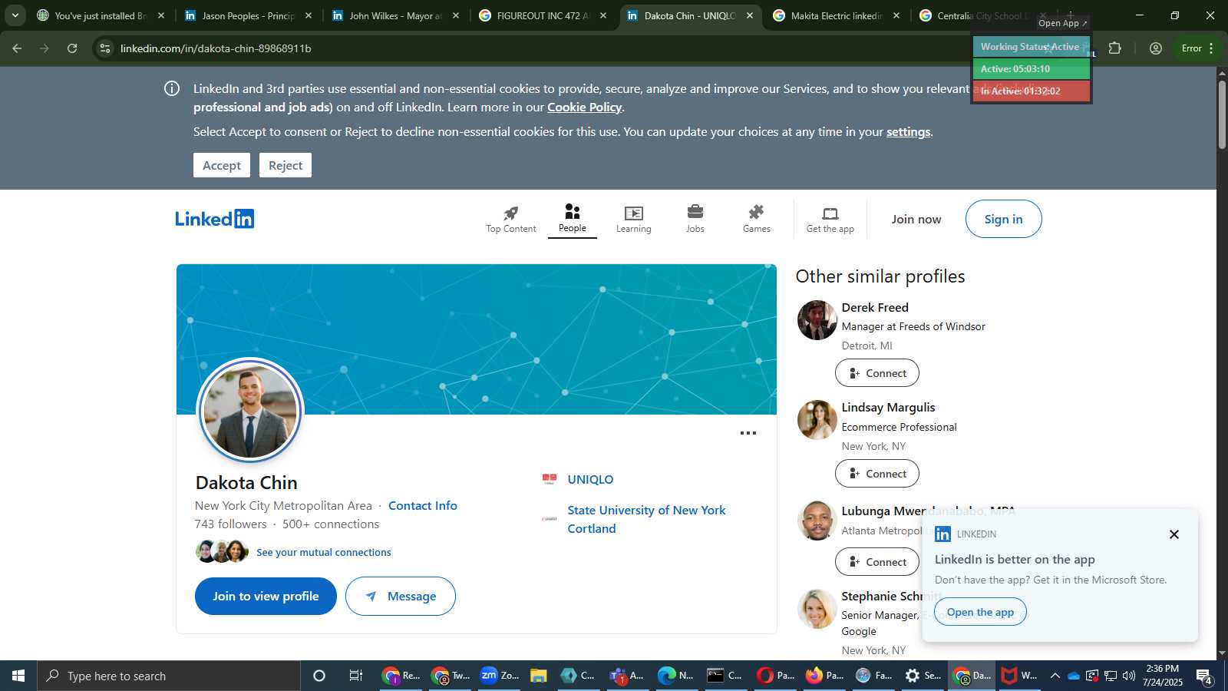The width and height of the screenshot is (1228, 691).
Task: Reload the page with refresh icon
Action: click(x=72, y=48)
